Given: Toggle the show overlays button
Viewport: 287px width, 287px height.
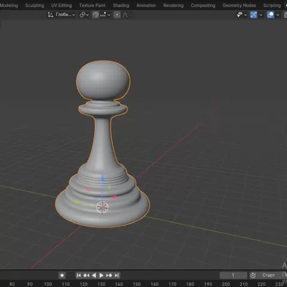Looking at the screenshot, I should [x=270, y=15].
